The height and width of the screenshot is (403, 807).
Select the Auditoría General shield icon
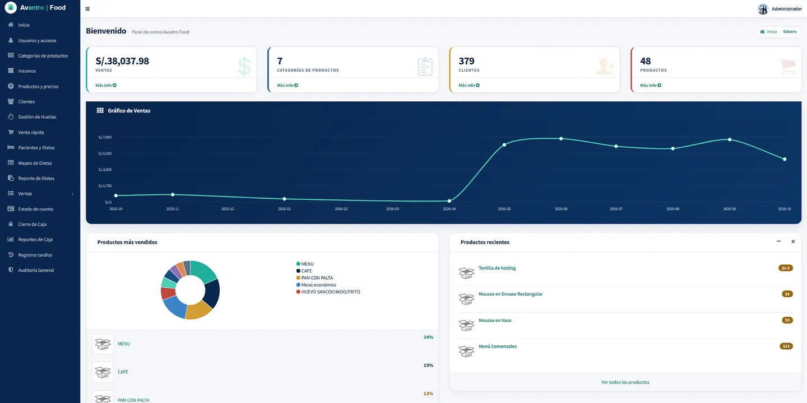click(11, 270)
